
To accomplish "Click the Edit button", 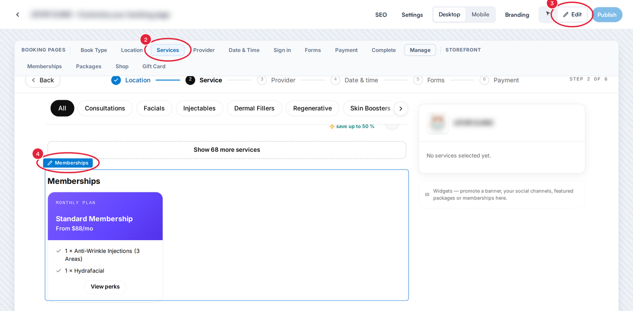I will point(572,14).
